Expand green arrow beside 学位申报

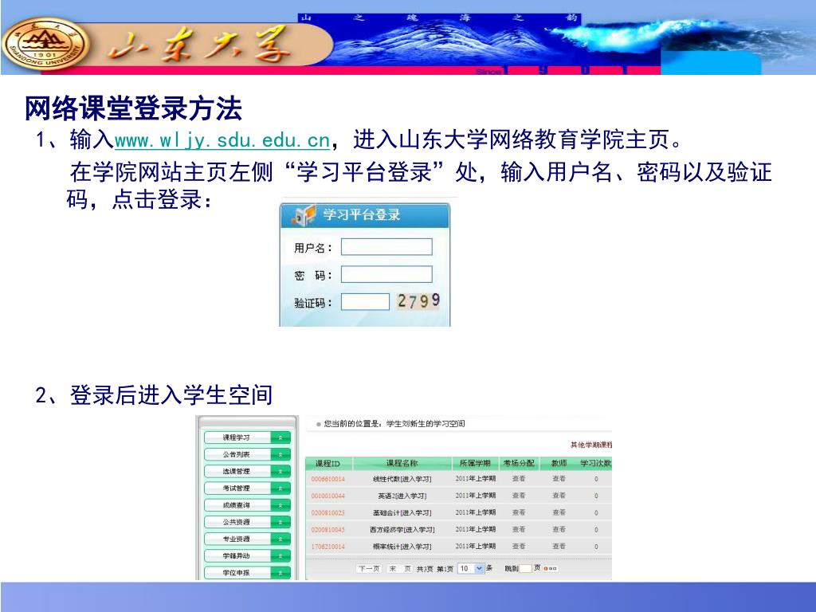280,572
